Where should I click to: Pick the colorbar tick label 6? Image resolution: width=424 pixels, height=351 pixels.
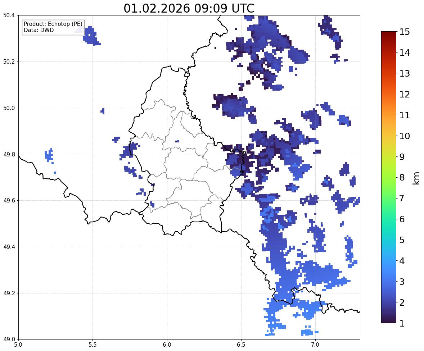click(x=402, y=219)
